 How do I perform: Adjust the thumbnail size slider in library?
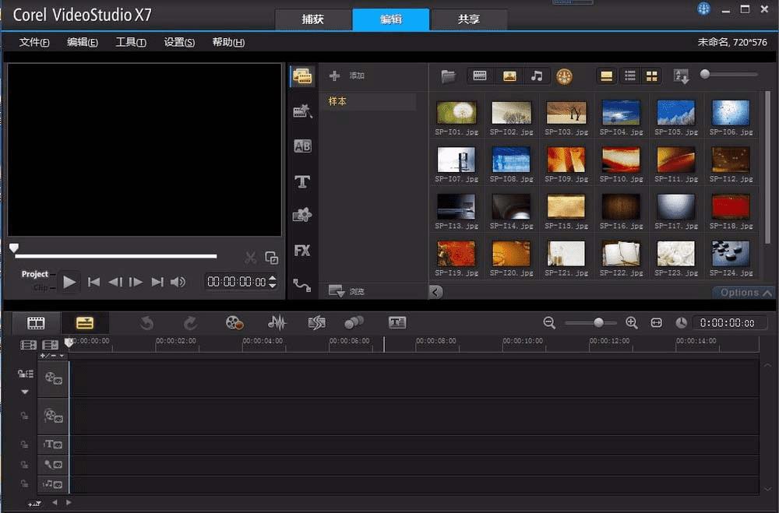click(705, 74)
